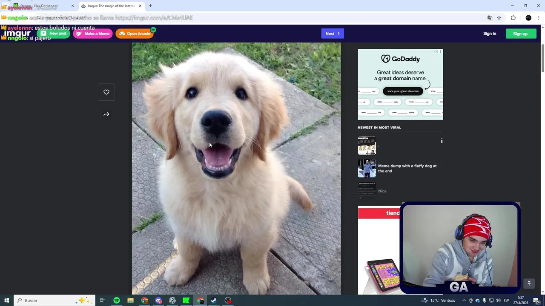This screenshot has width=545, height=306.
Task: Open Task View in the taskbar
Action: tap(102, 300)
